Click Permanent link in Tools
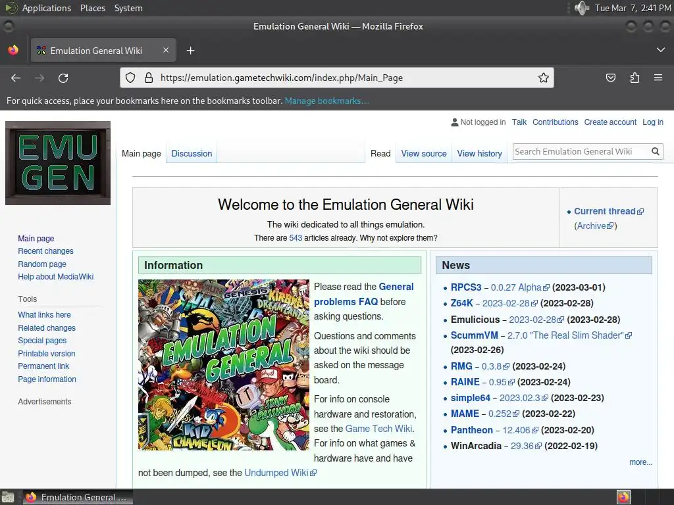 point(43,366)
